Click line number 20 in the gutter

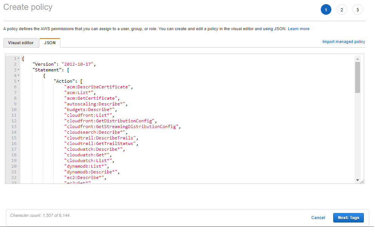tap(14, 166)
